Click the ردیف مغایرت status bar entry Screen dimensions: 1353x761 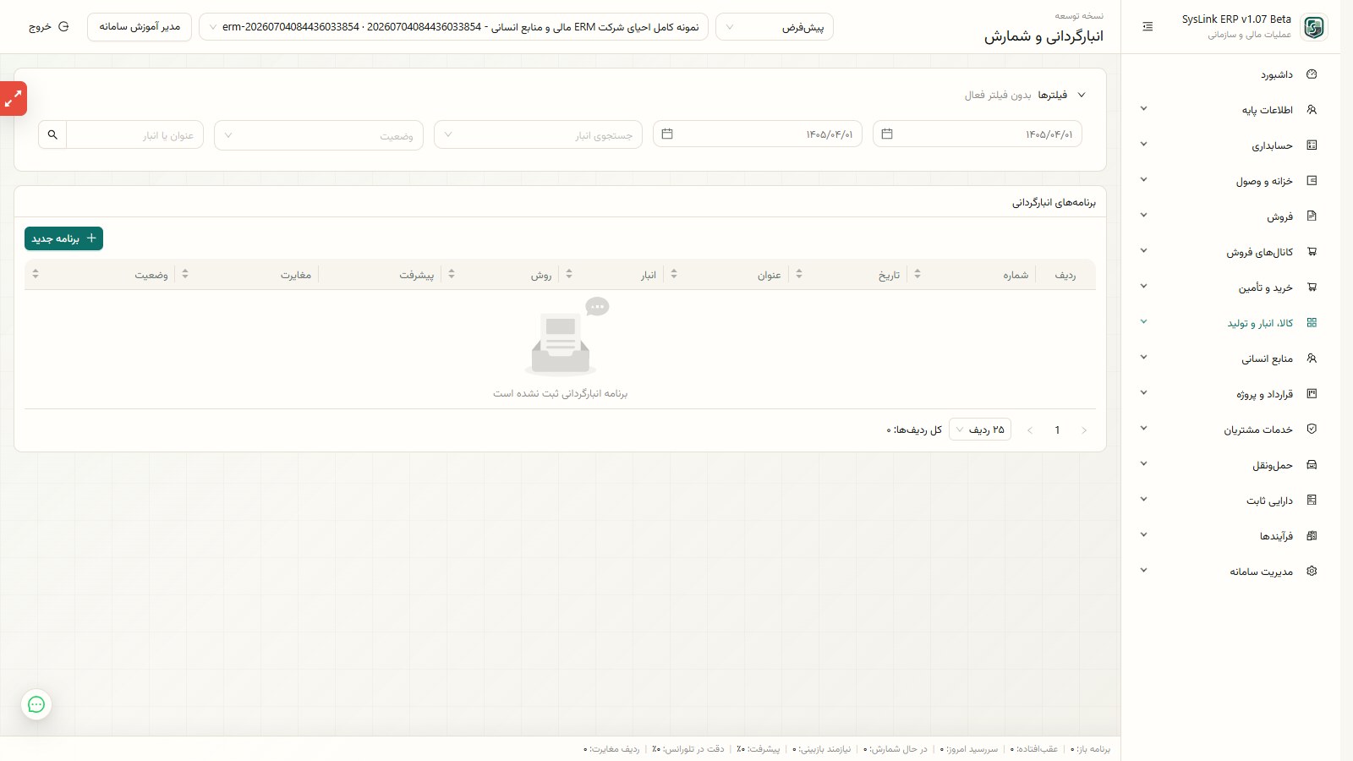point(611,749)
